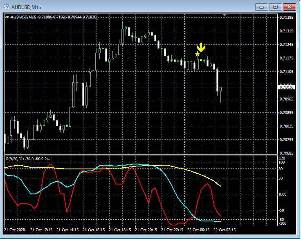This screenshot has height=239, width=301.
Task: Click the 21 Oct 2020 time label
Action: tap(15, 230)
